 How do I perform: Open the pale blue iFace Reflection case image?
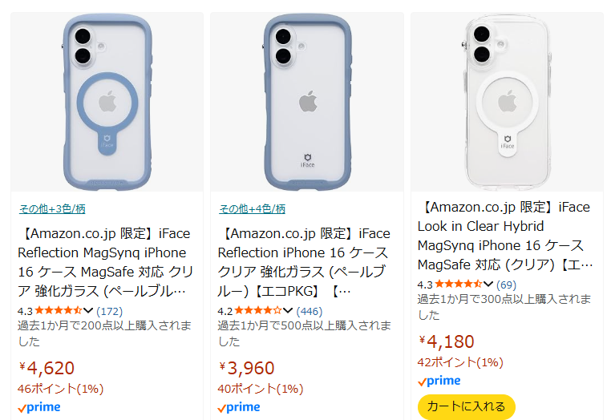[307, 101]
